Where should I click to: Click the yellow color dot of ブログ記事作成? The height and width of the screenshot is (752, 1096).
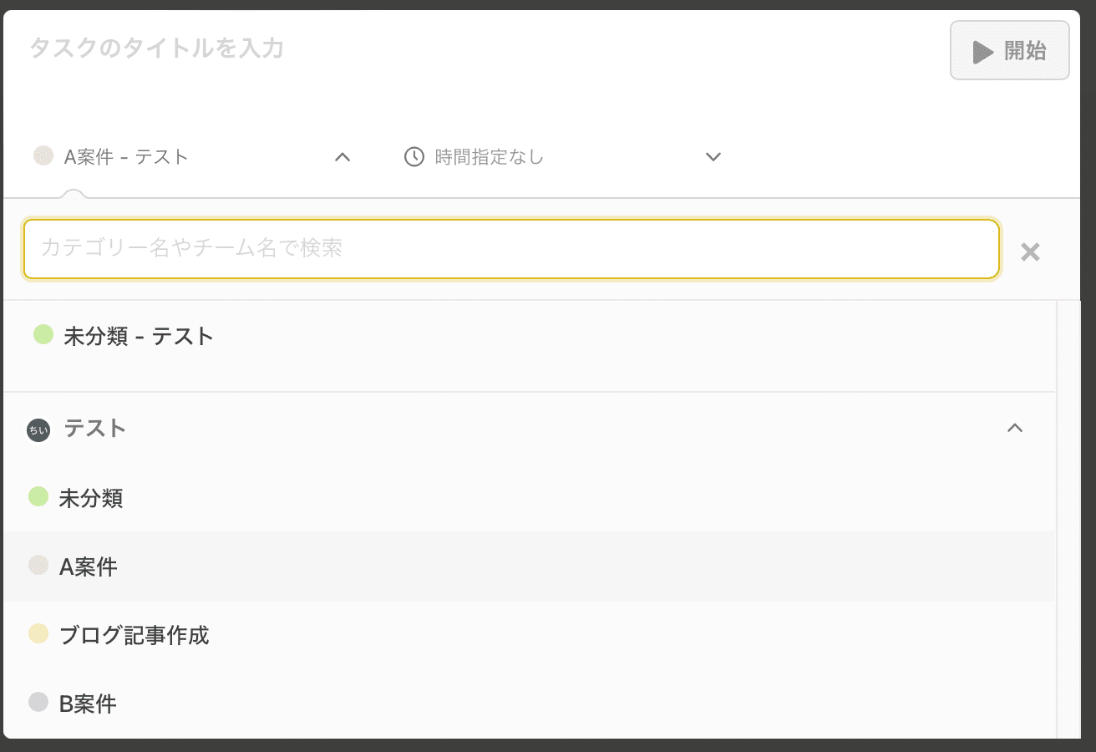click(38, 633)
